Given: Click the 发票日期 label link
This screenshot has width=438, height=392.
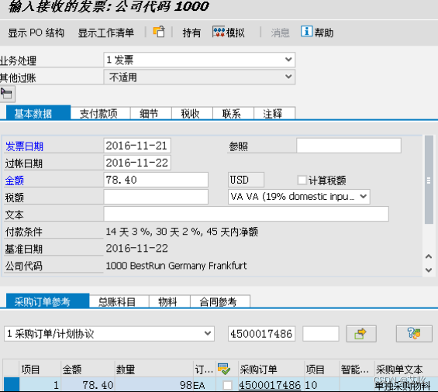Looking at the screenshot, I should coord(24,146).
